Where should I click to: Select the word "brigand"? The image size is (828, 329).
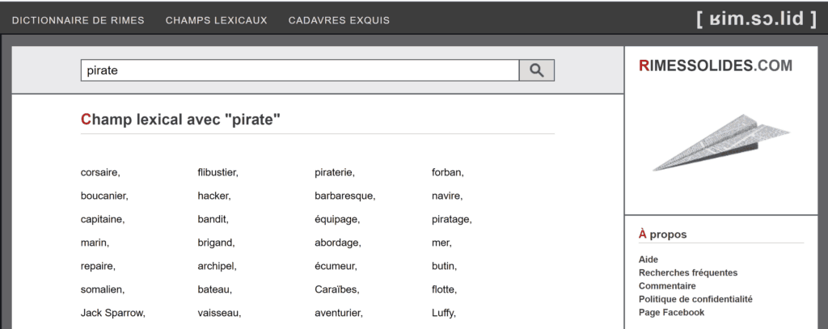[215, 243]
